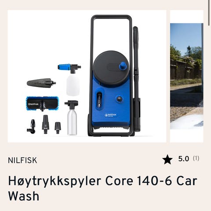Image resolution: width=211 pixels, height=211 pixels.
Task: Click the black spray lance beside the washer
Action: tap(136, 78)
